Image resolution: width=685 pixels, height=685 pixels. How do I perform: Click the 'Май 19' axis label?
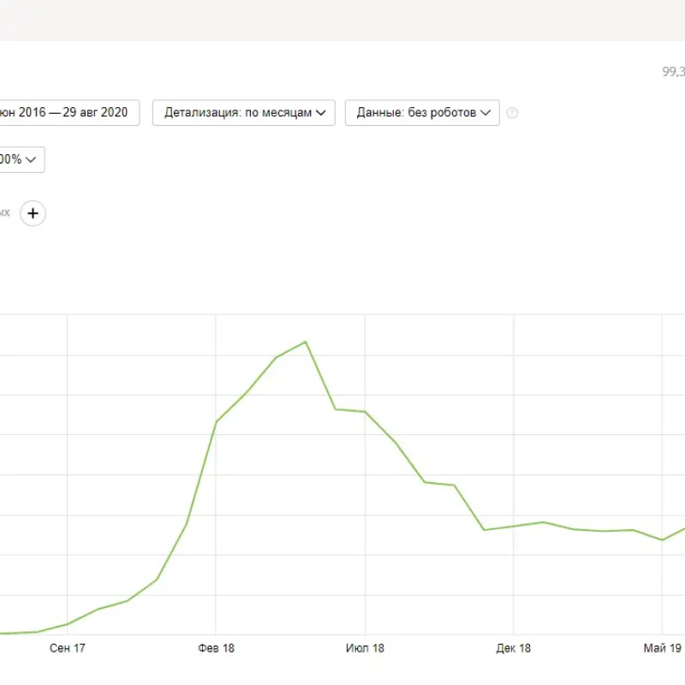[662, 648]
